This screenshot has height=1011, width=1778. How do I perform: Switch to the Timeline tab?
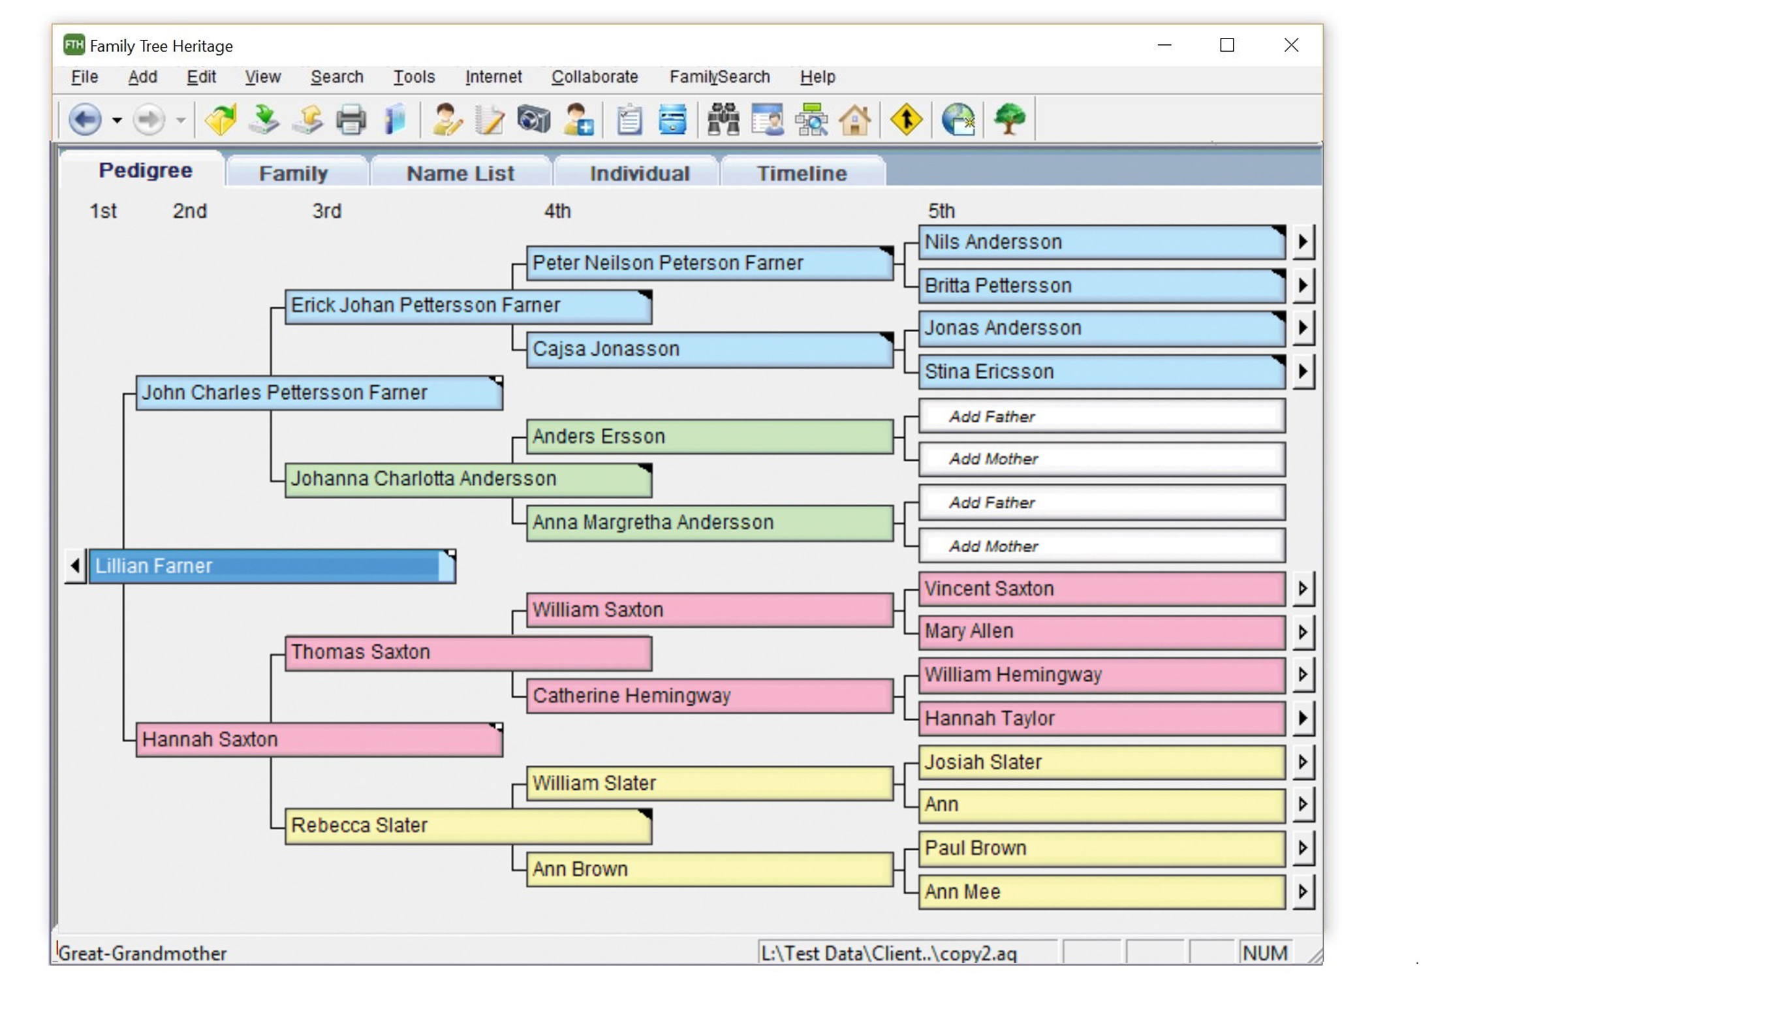(802, 173)
